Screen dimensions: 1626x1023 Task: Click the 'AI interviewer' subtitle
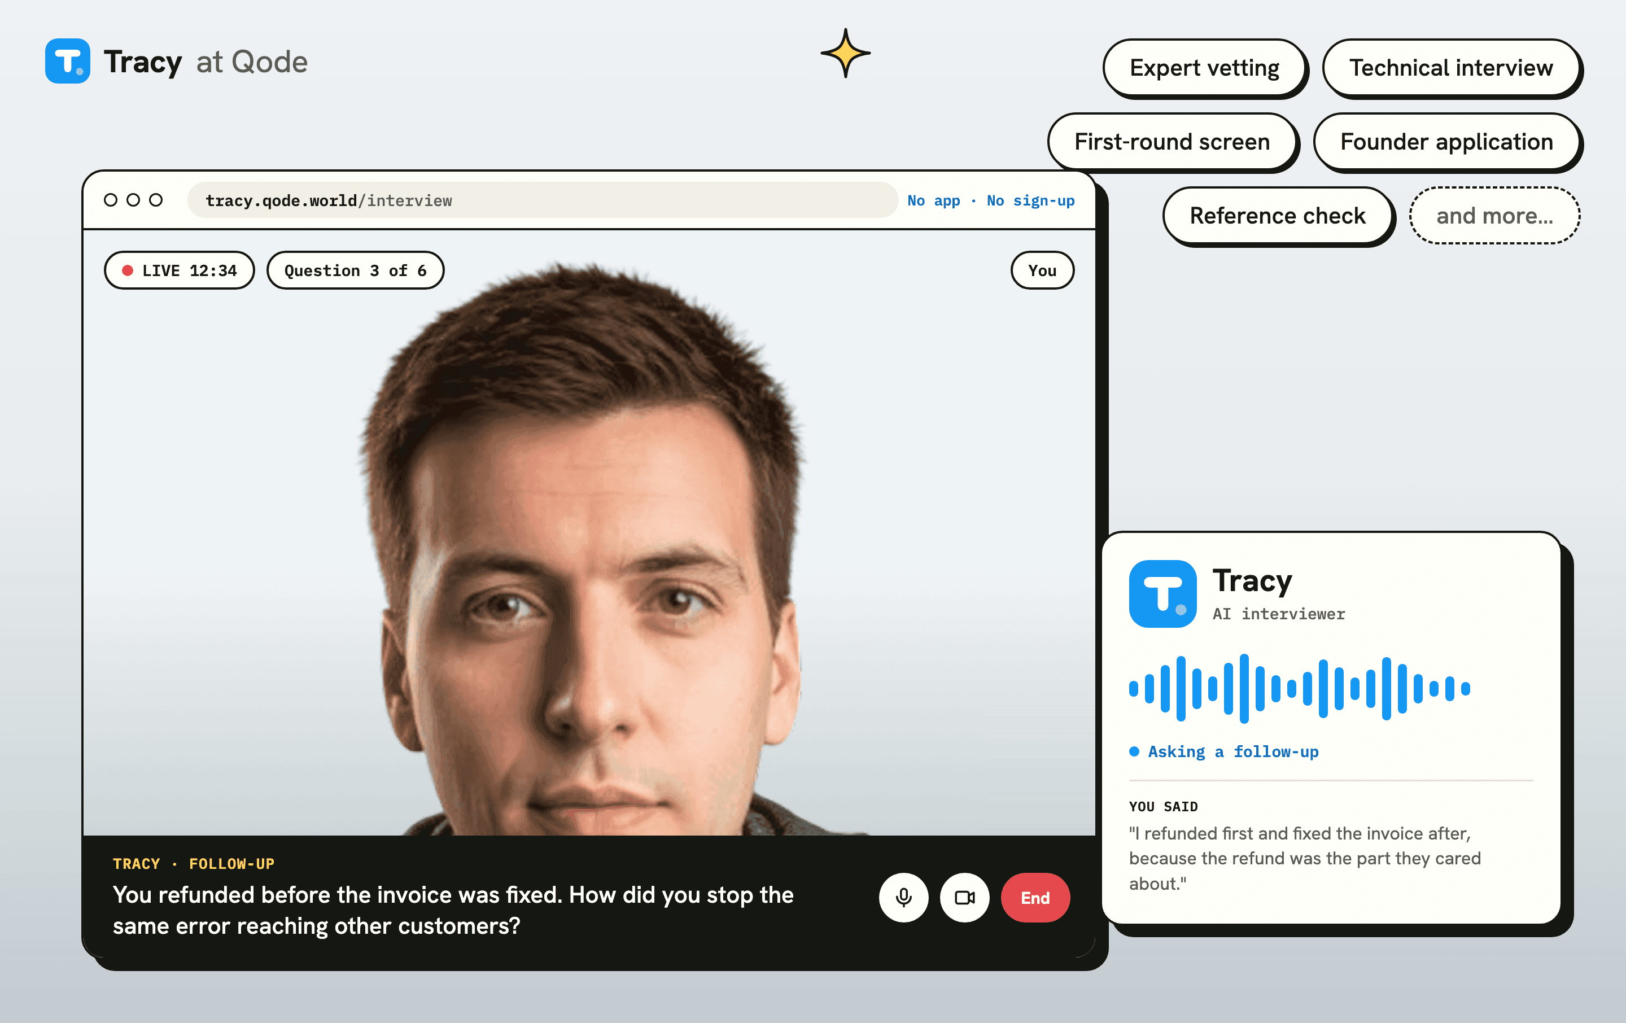[1278, 614]
